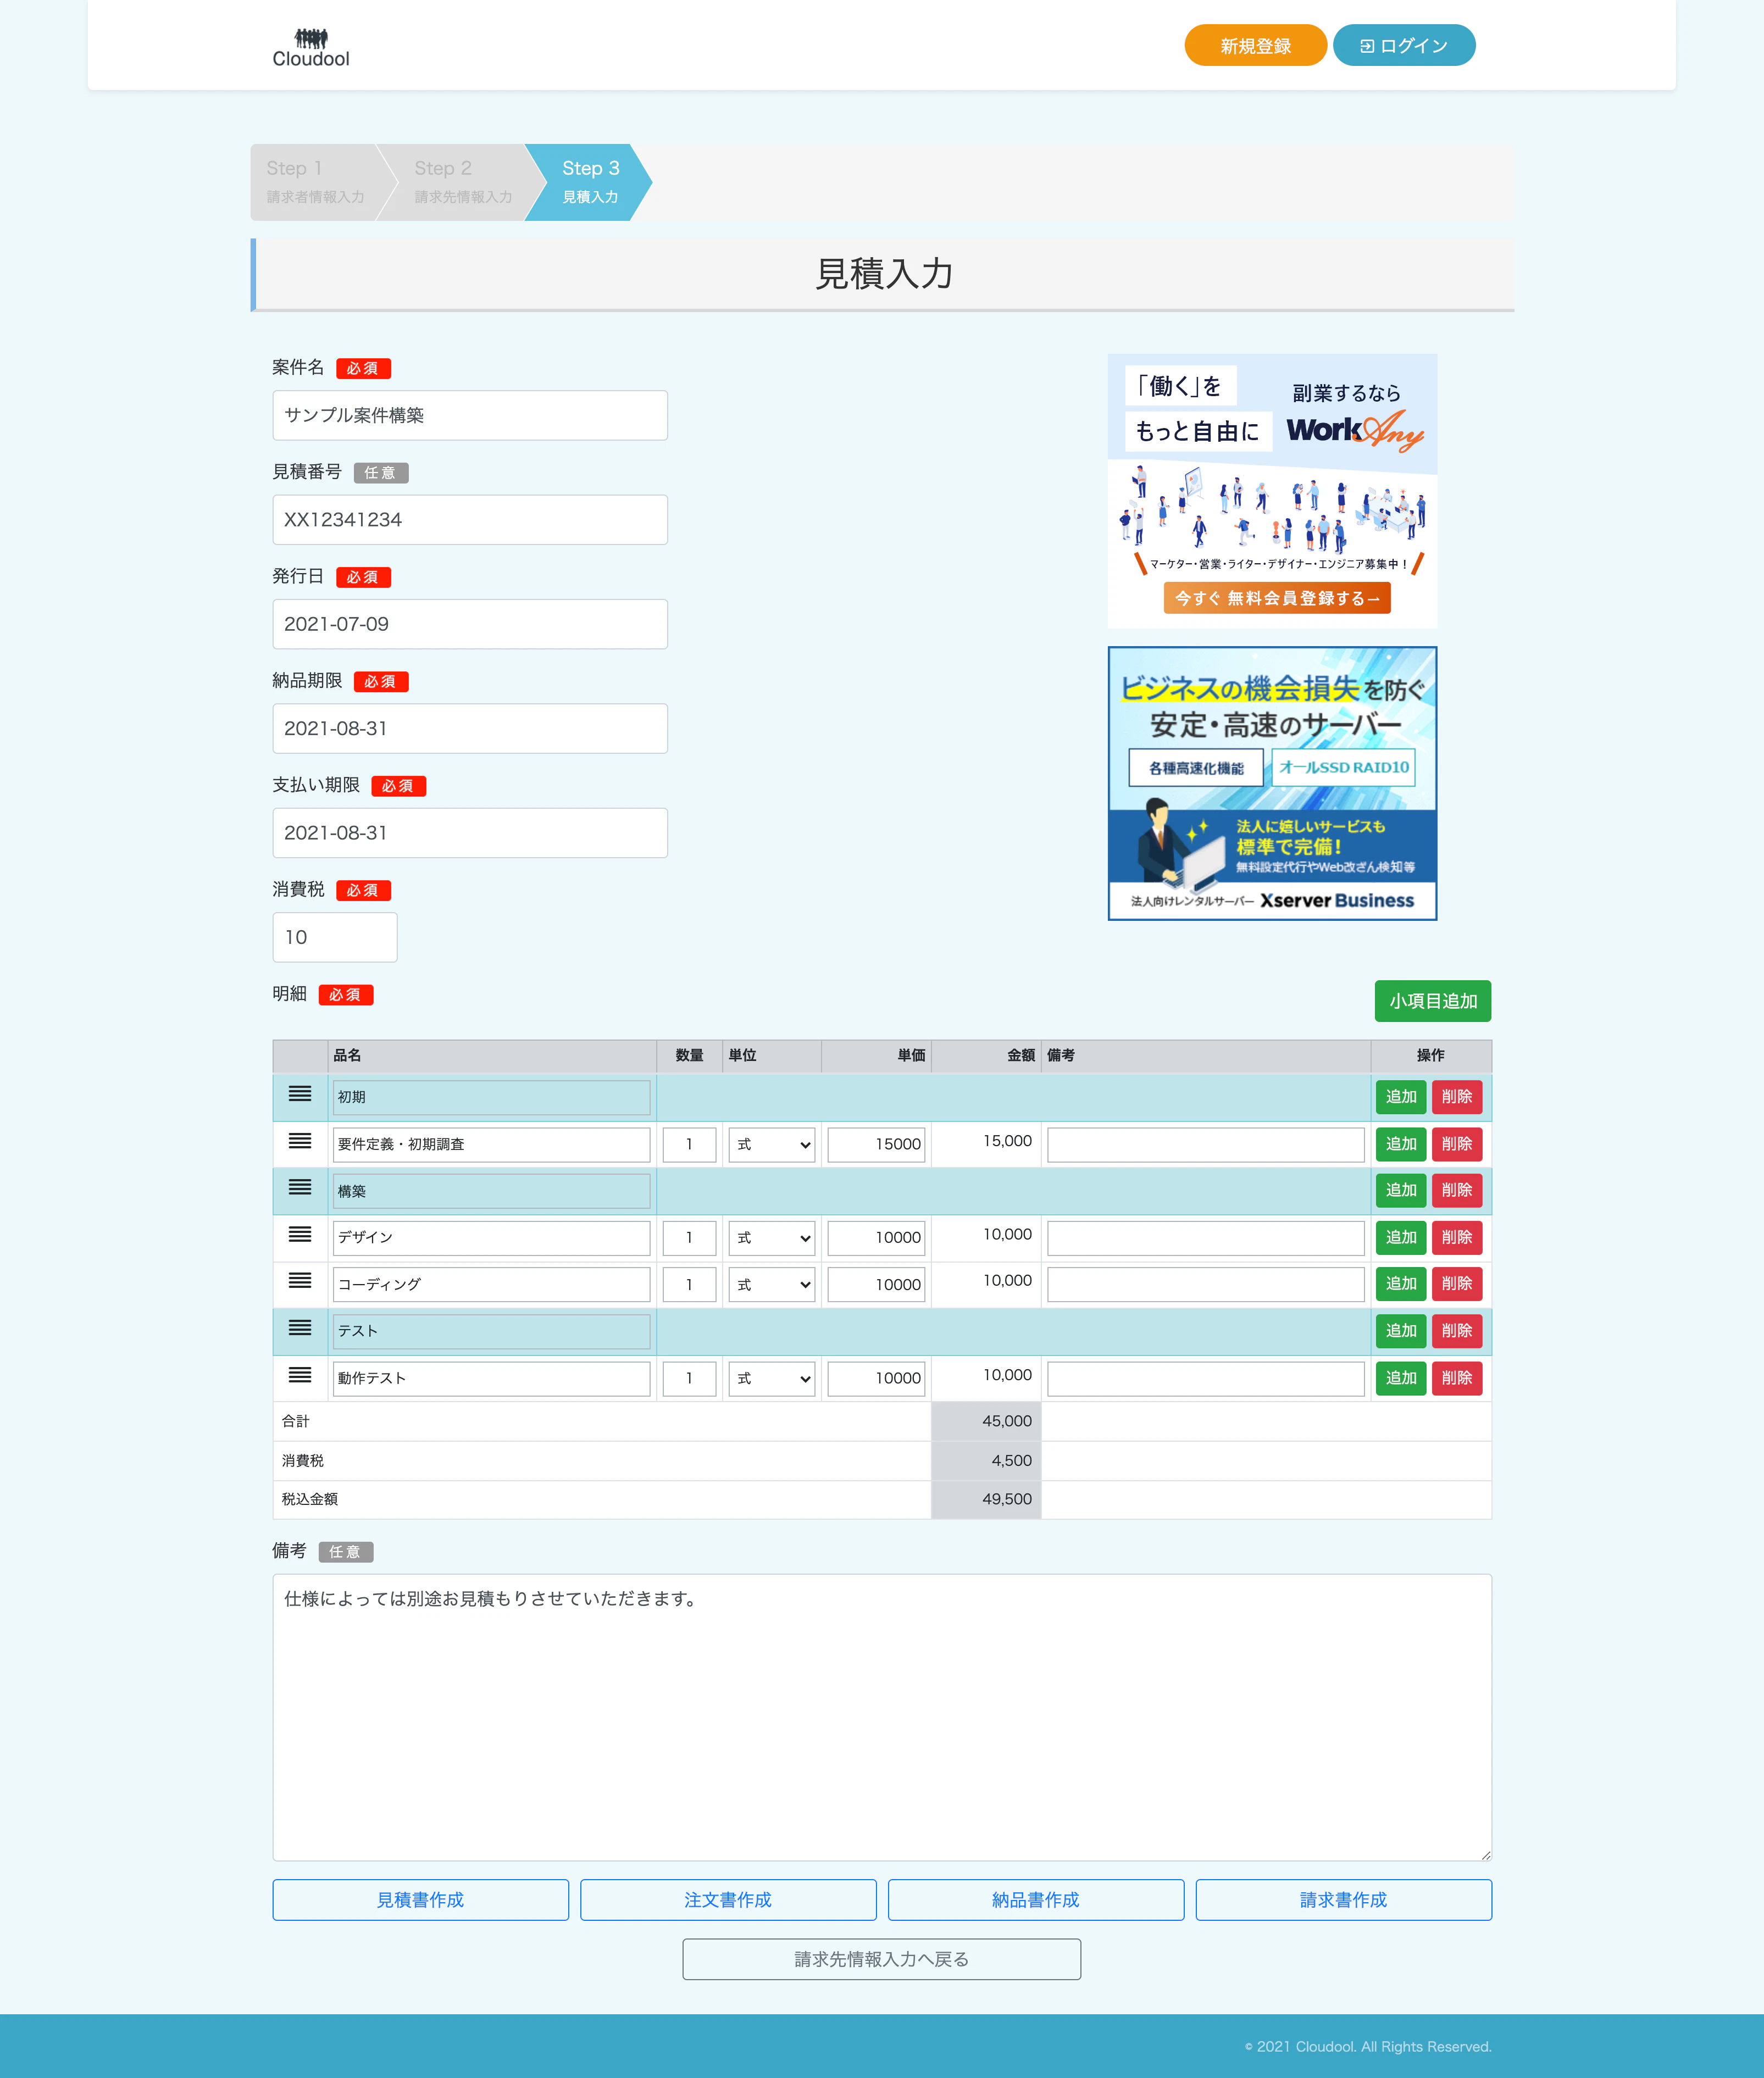This screenshot has height=2078, width=1764.
Task: Click the 新規登録 button
Action: [x=1255, y=46]
